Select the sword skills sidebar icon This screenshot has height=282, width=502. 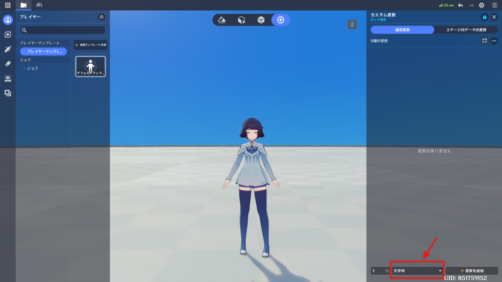(8, 49)
